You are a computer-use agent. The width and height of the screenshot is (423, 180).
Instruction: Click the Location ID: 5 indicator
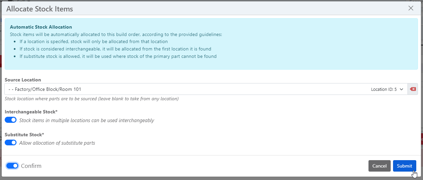click(384, 89)
